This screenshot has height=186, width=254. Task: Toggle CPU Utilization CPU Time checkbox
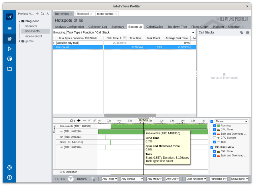[x=214, y=151]
